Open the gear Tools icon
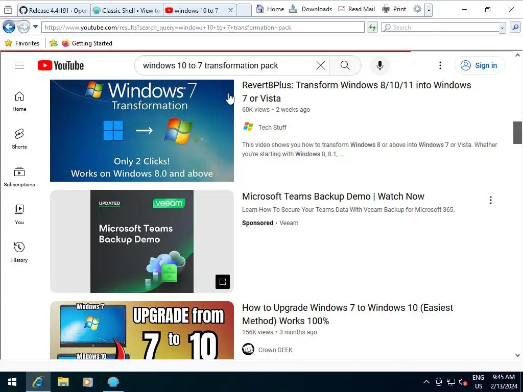 [x=417, y=9]
